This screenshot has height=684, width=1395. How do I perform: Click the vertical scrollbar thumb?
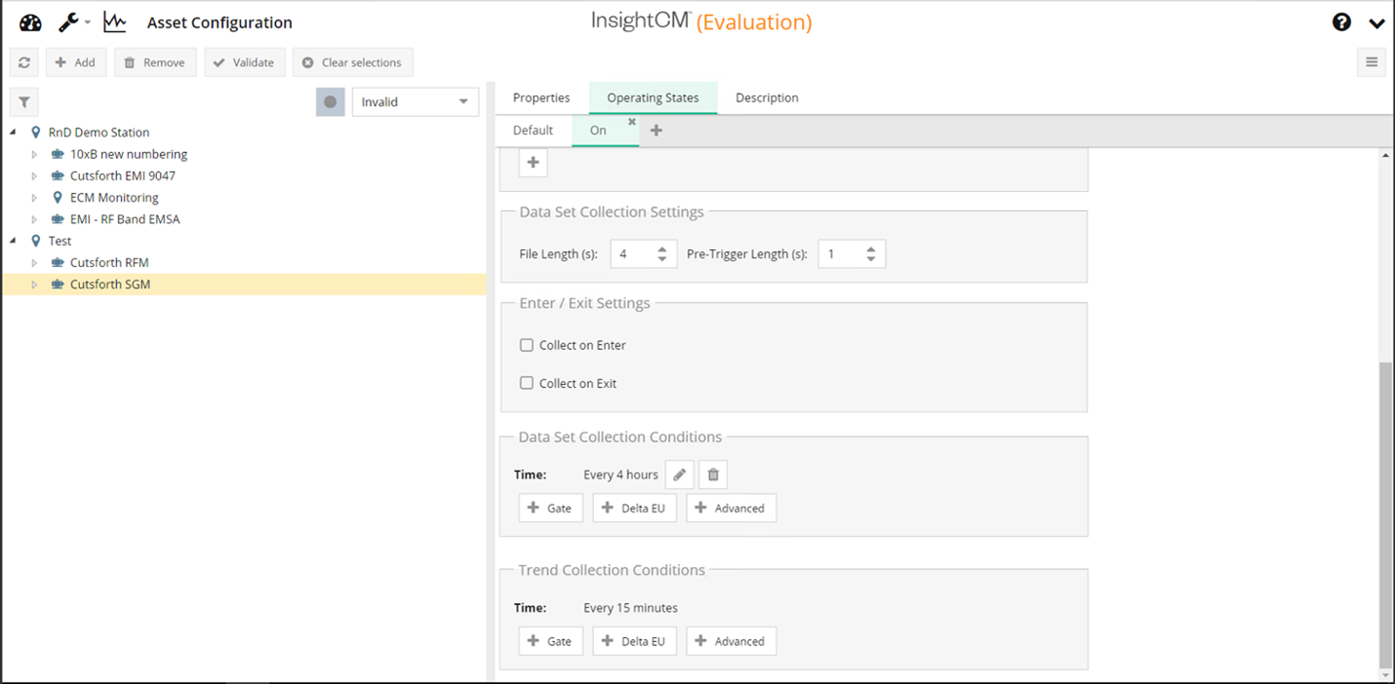click(1386, 513)
